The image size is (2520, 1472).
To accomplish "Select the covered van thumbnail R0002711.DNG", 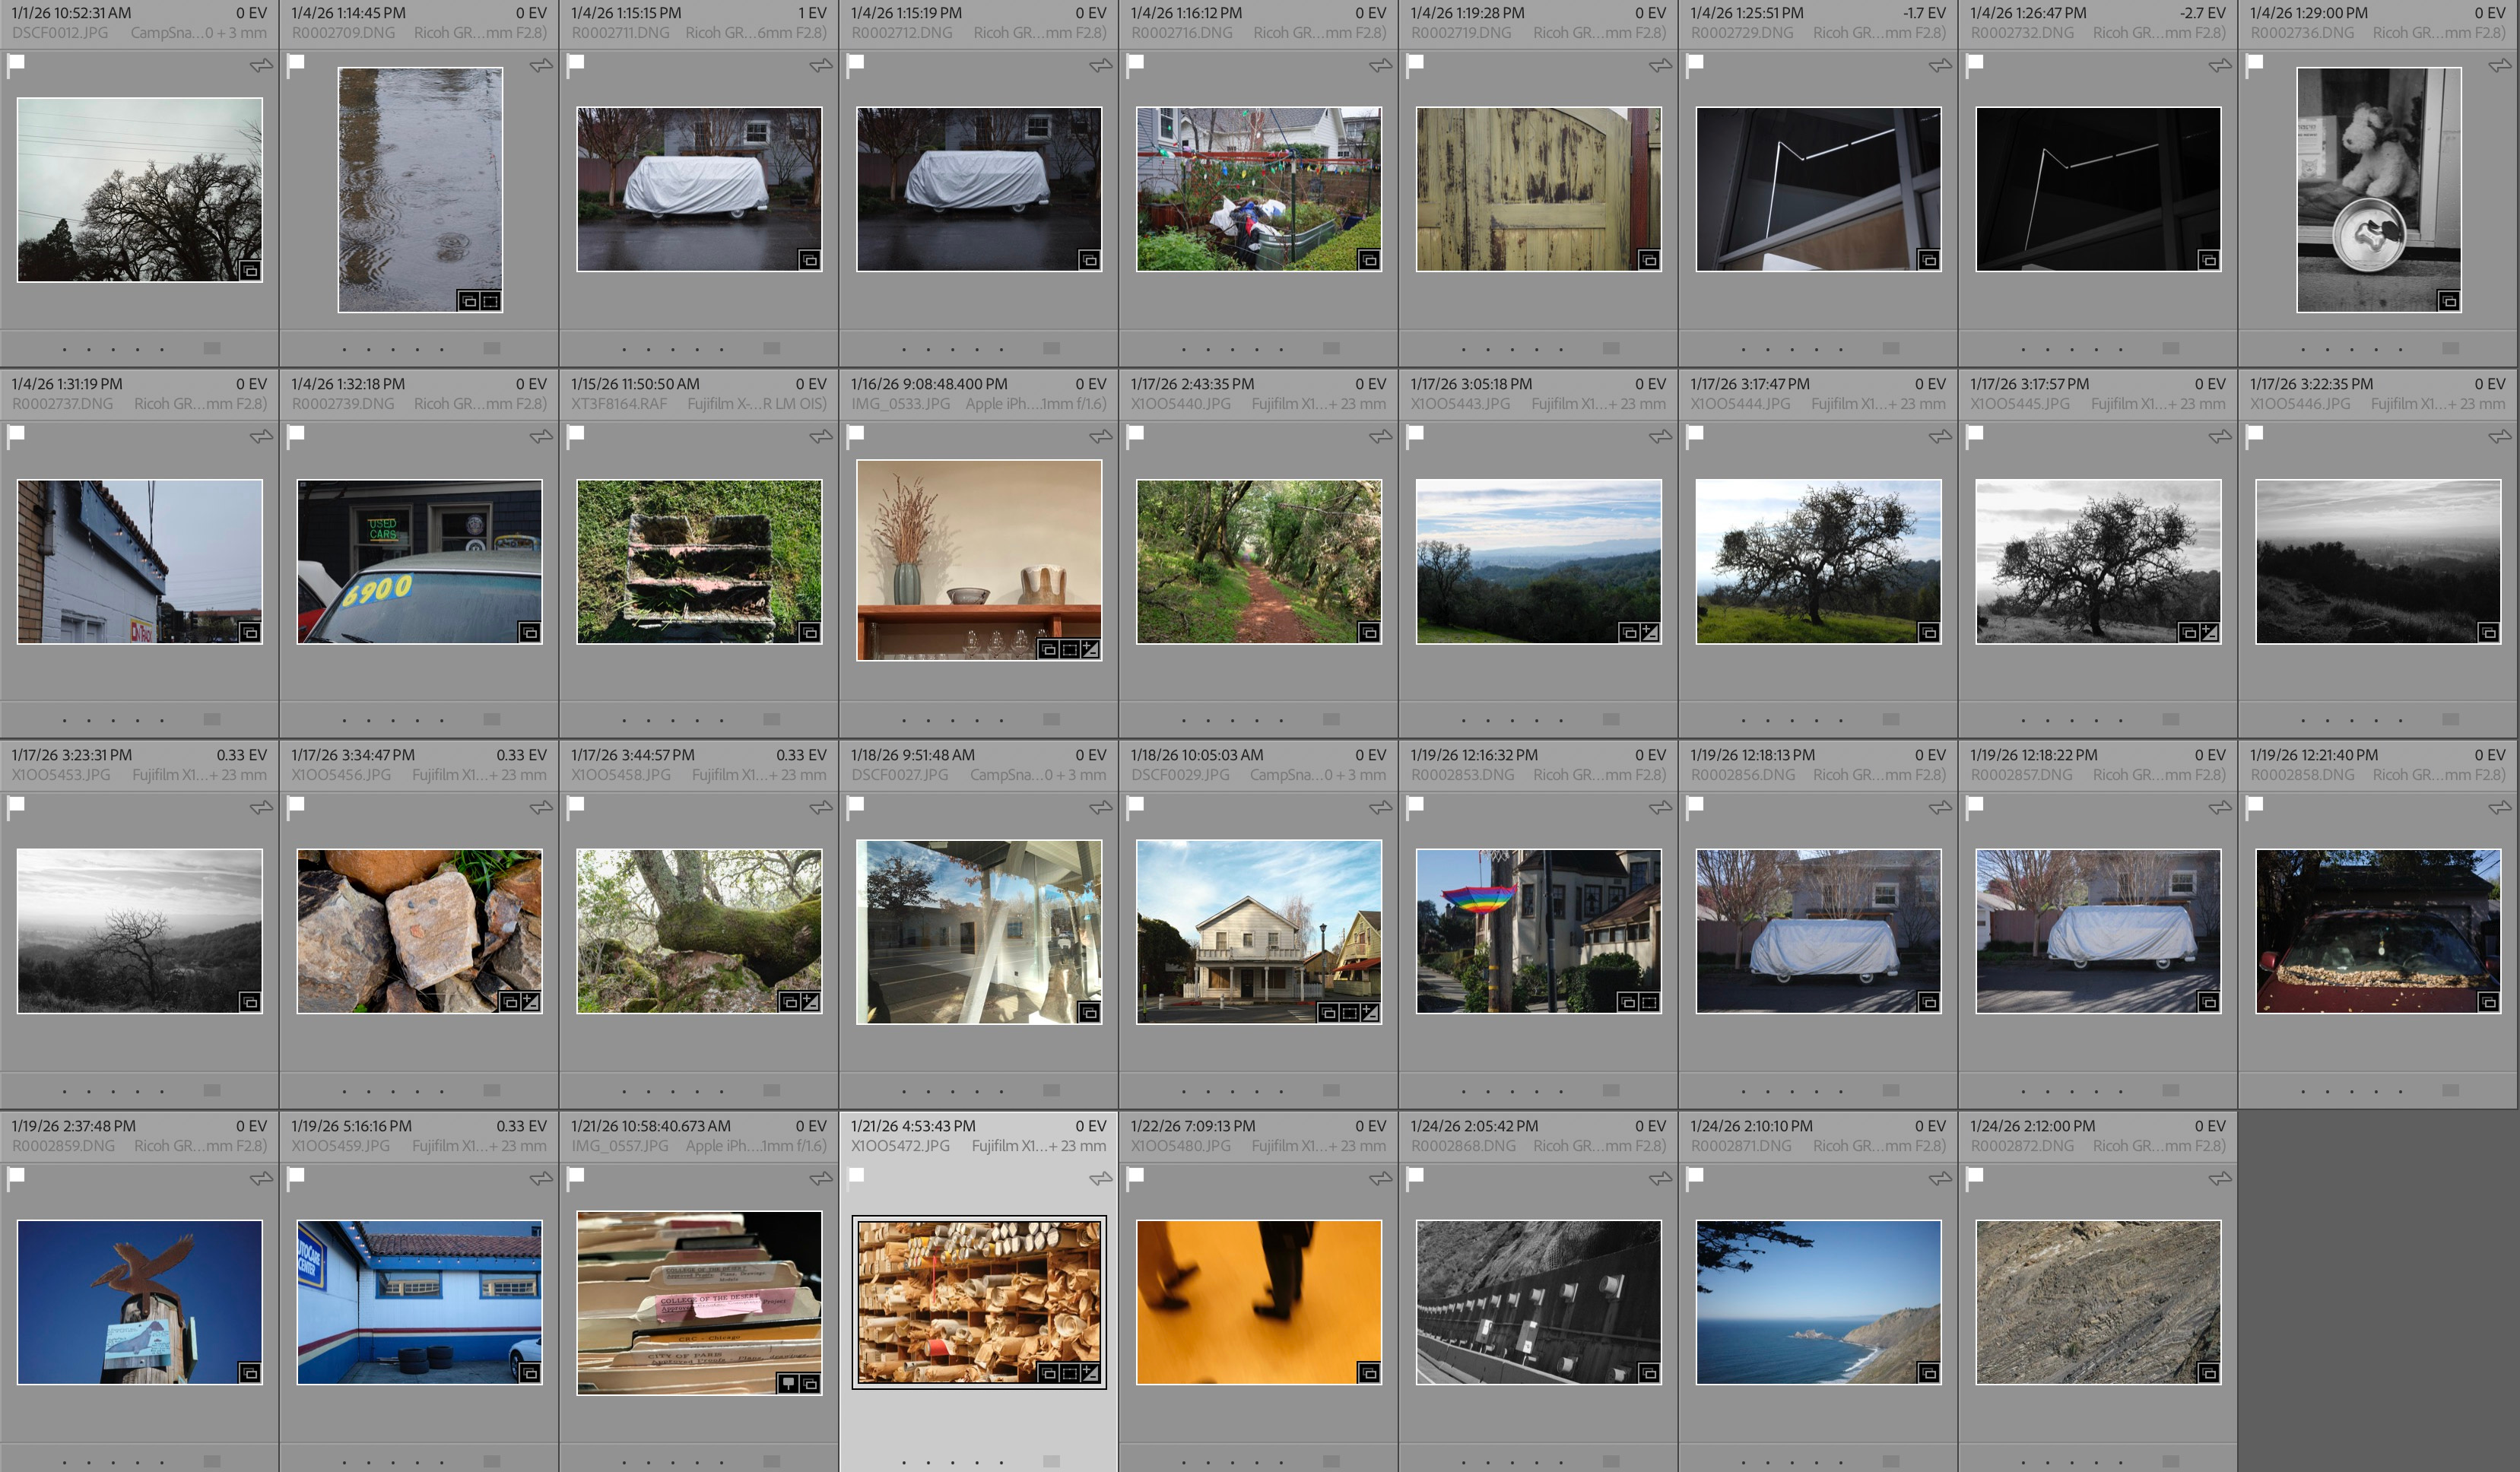I will pos(699,189).
